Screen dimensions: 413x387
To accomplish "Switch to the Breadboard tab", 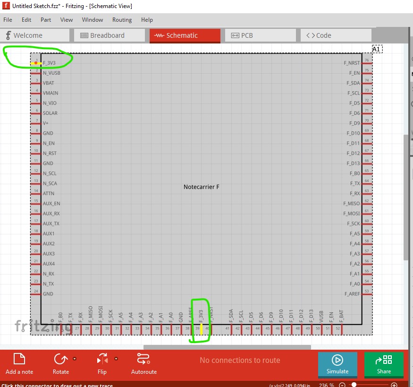I will (110, 35).
